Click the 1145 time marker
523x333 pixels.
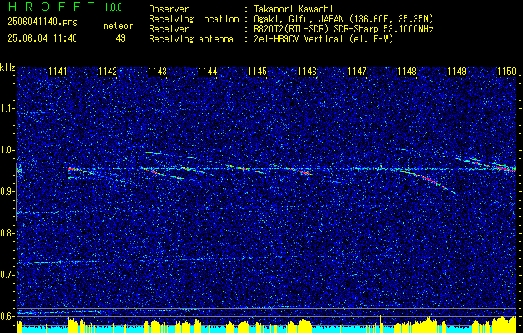click(x=258, y=71)
